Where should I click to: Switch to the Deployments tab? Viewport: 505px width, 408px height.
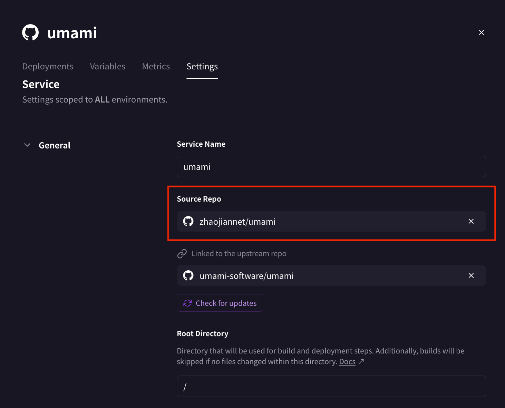pos(48,66)
